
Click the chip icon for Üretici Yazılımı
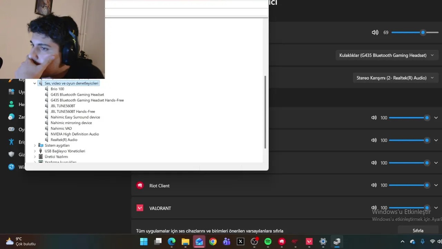coord(41,157)
